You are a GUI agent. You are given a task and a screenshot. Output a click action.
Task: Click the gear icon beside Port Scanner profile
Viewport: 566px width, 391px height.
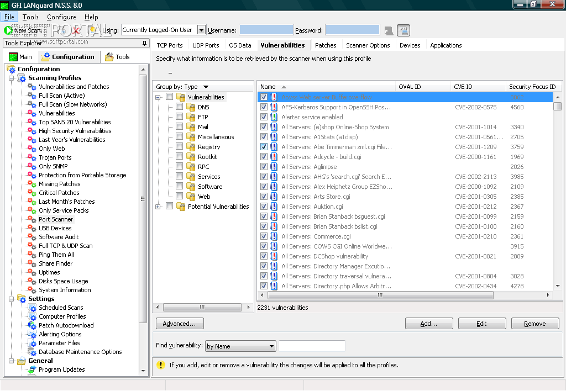point(32,219)
